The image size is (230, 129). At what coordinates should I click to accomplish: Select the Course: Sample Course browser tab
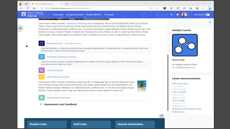point(47,4)
